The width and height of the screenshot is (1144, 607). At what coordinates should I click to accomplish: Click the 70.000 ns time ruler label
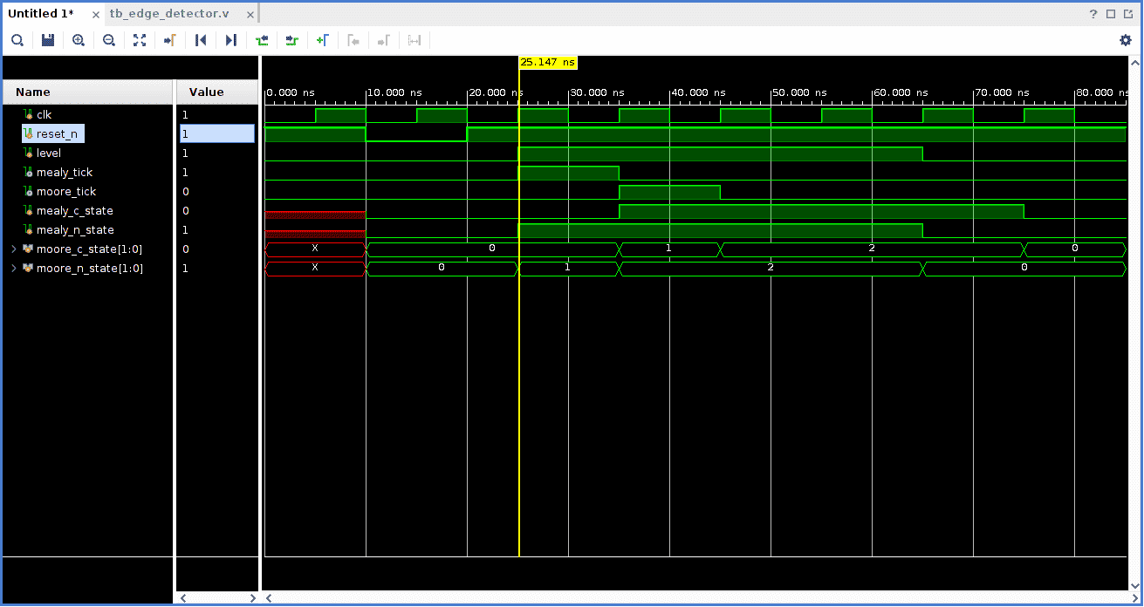click(1002, 92)
